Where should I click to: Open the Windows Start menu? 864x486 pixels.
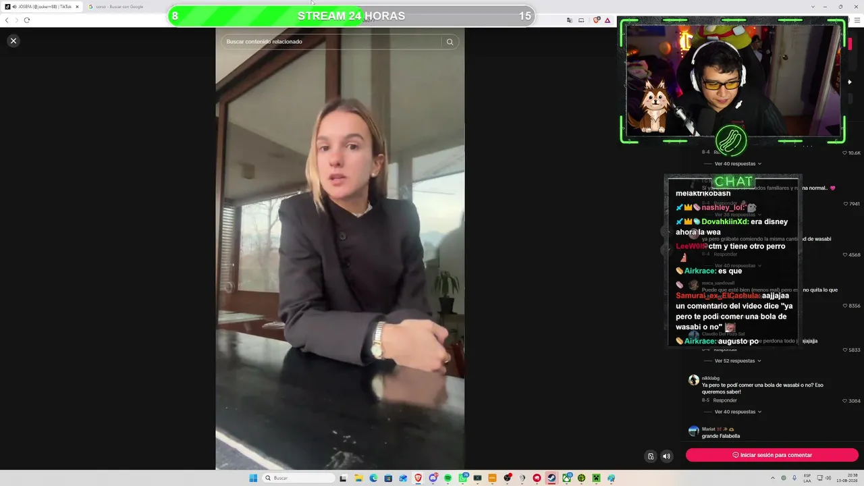pos(253,478)
